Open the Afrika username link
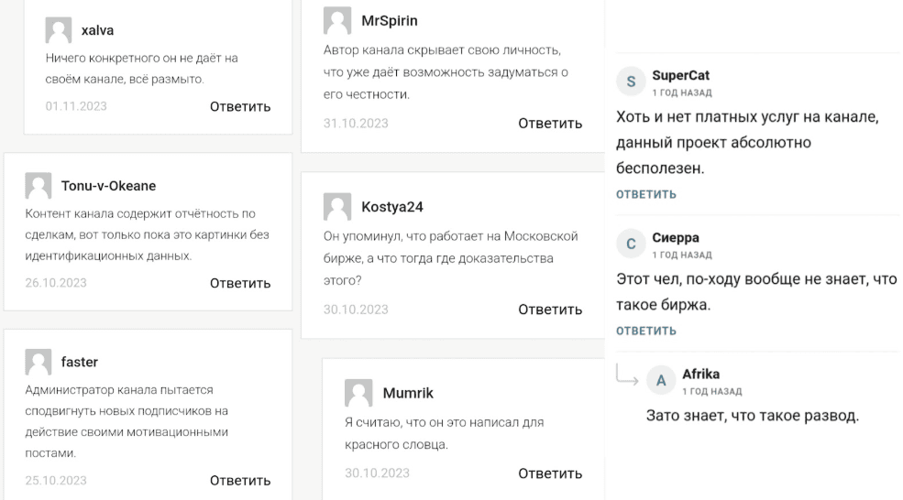This screenshot has width=903, height=500. click(x=701, y=374)
